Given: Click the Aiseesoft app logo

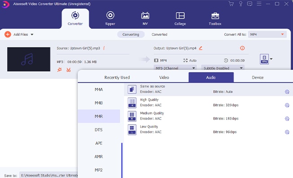Looking at the screenshot, I should click(5, 4).
